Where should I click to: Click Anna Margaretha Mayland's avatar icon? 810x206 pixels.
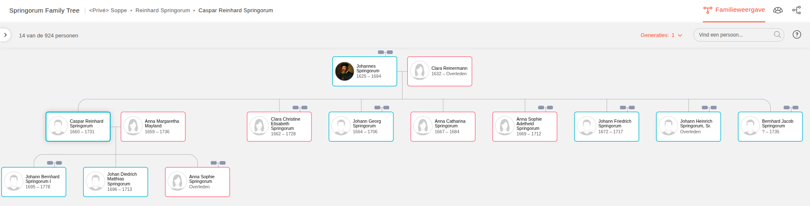[133, 126]
